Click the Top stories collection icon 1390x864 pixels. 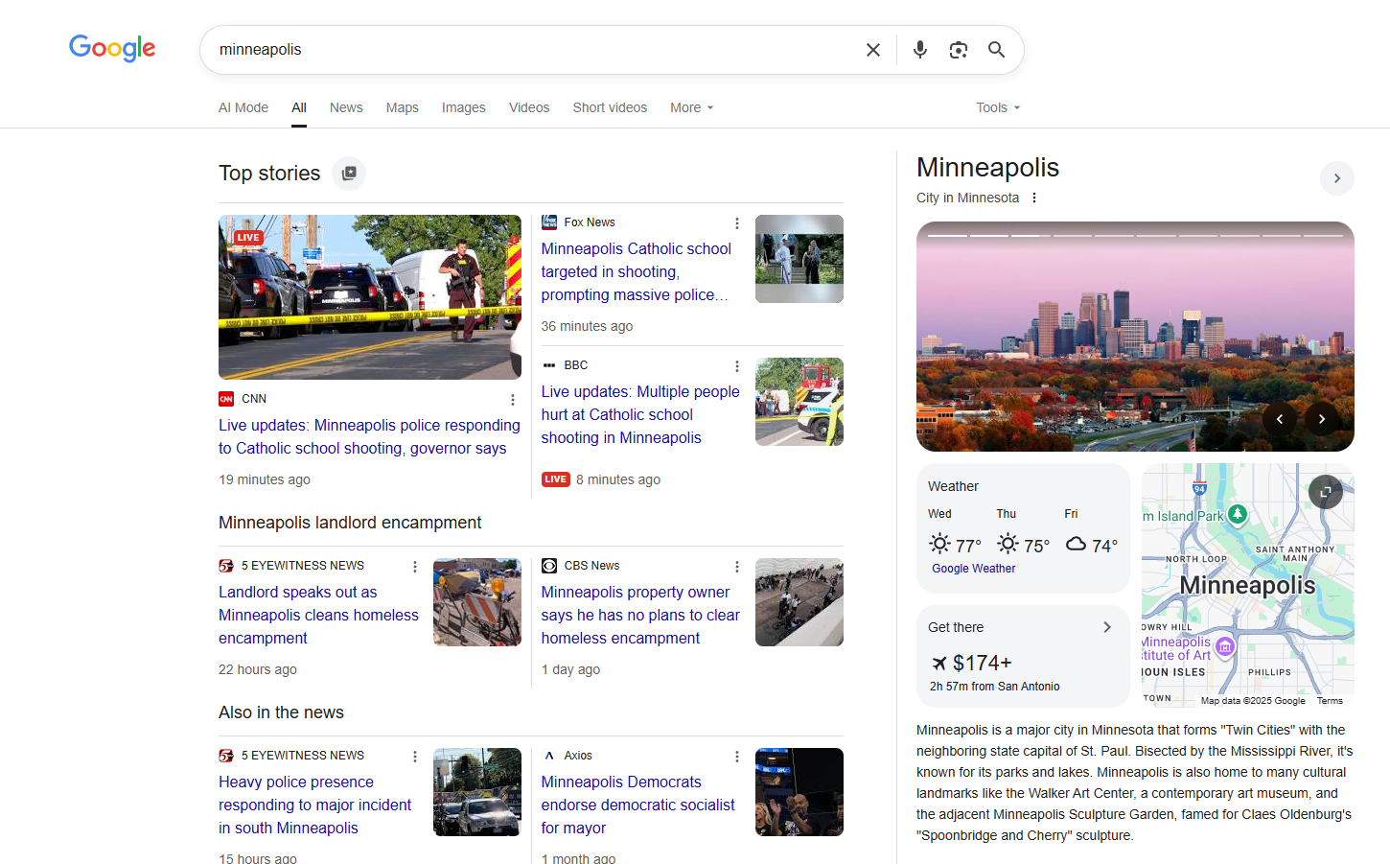[349, 174]
